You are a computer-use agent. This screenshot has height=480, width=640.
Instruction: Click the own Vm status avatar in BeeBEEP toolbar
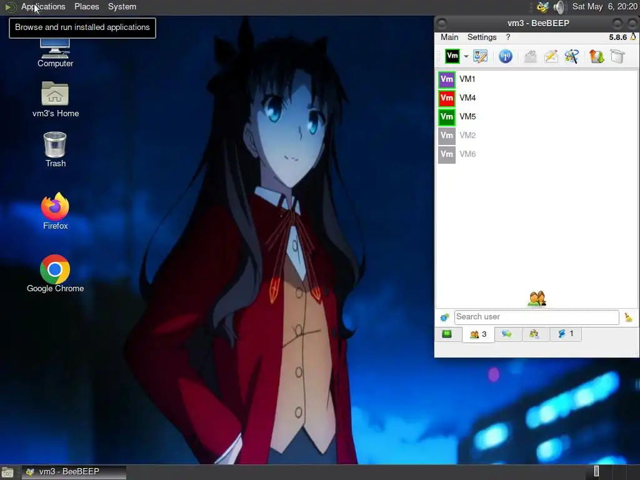(x=452, y=56)
